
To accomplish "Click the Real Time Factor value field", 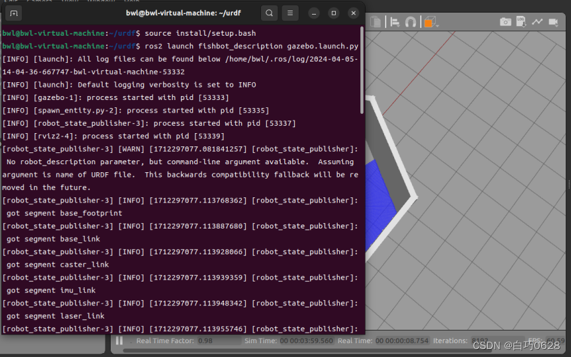I will pos(219,341).
